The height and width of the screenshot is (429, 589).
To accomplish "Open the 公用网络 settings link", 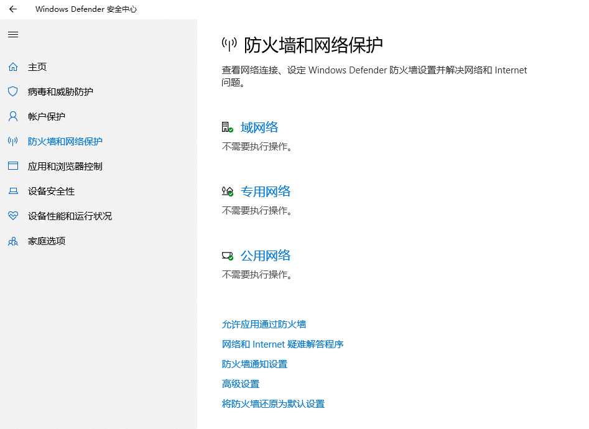I will [266, 256].
